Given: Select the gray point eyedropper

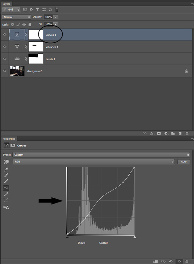Looking at the screenshot, I should tap(6, 175).
